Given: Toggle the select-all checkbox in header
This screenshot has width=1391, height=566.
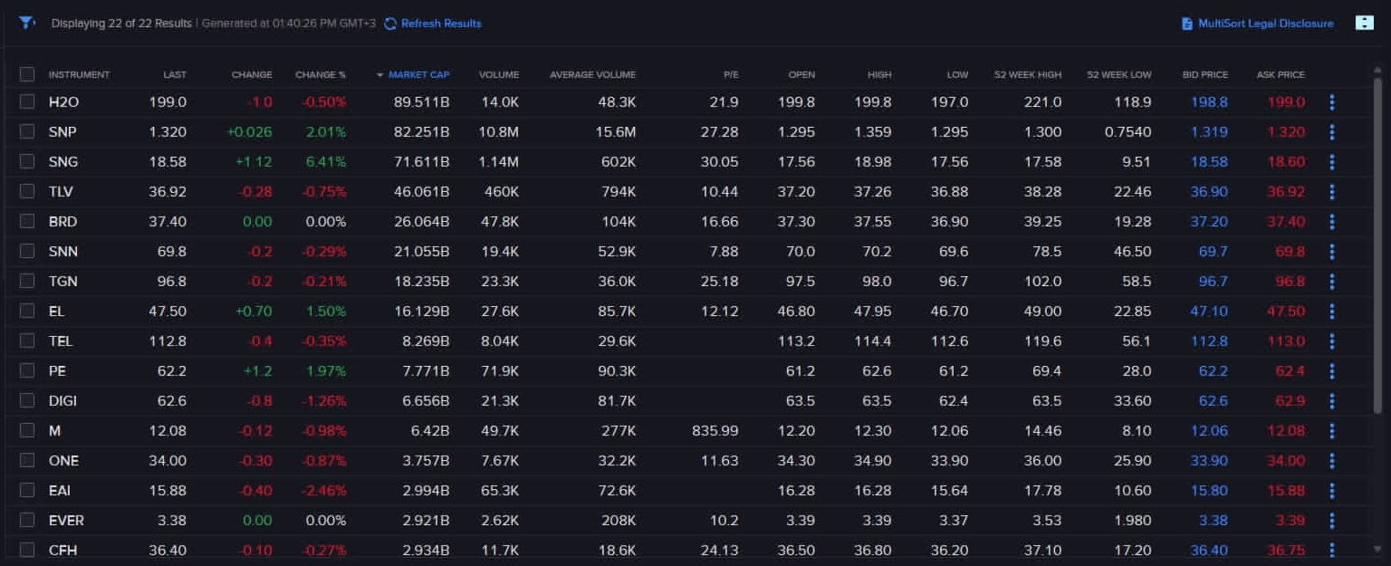Looking at the screenshot, I should pyautogui.click(x=27, y=74).
